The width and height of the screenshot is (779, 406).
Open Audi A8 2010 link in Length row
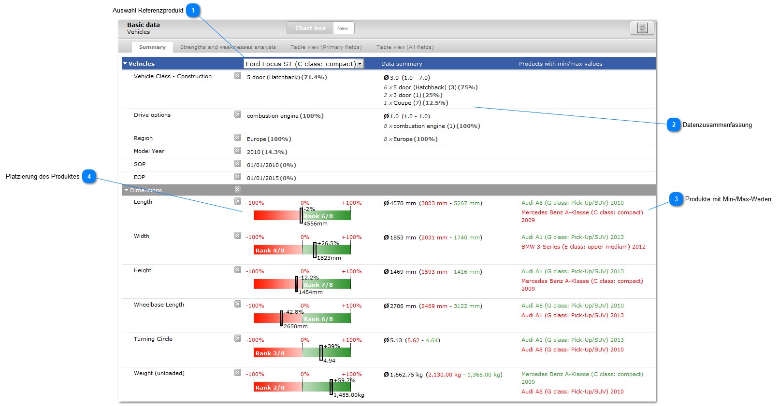click(573, 203)
